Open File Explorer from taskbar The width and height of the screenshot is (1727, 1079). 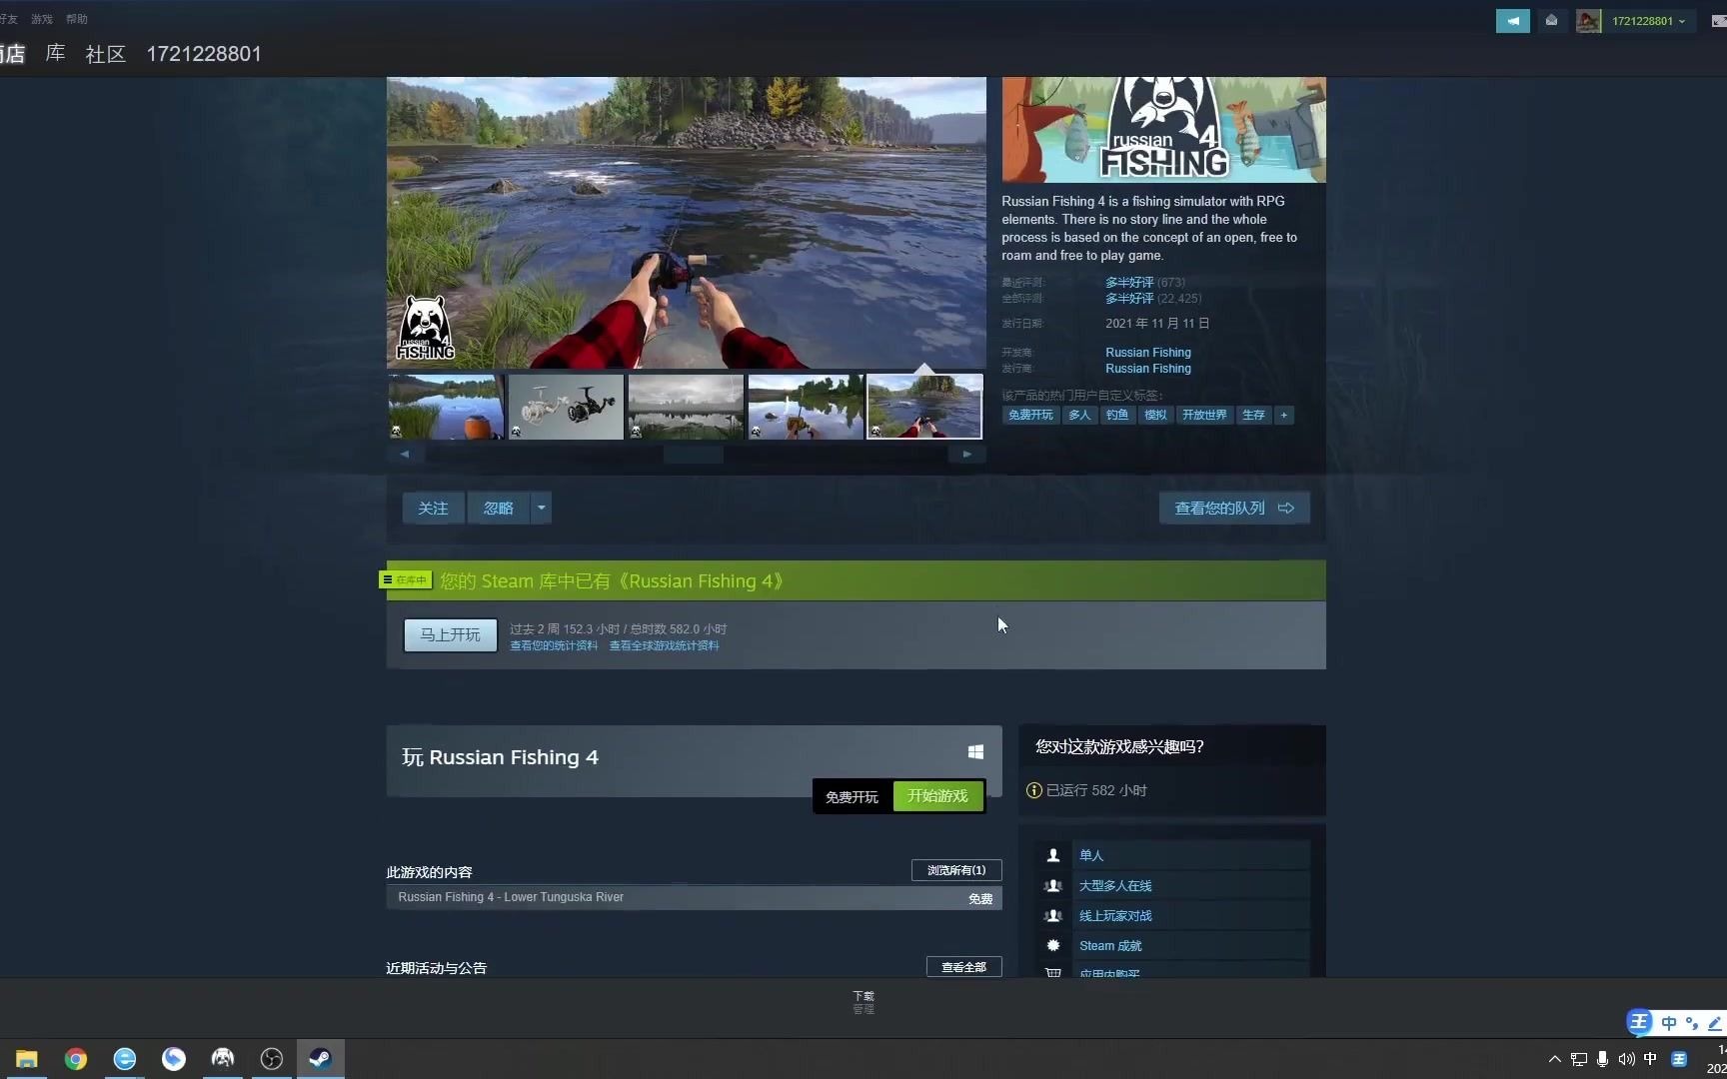pos(26,1059)
